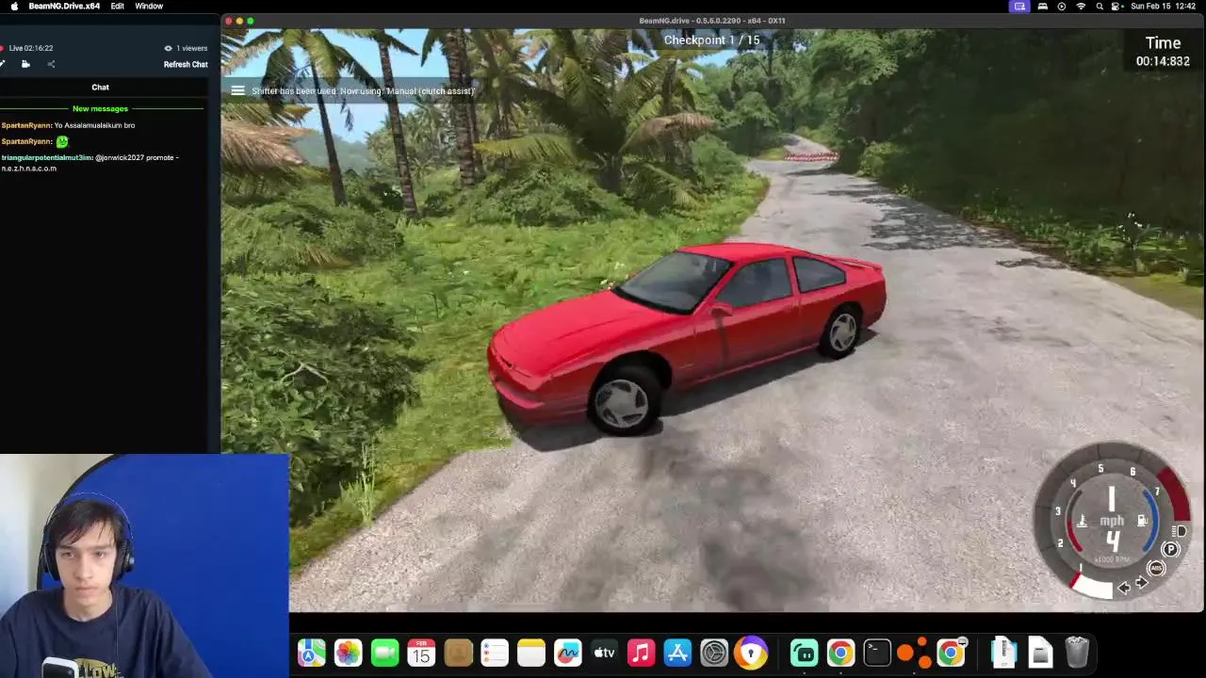Open Music from the dock
Image resolution: width=1206 pixels, height=678 pixels.
[641, 653]
